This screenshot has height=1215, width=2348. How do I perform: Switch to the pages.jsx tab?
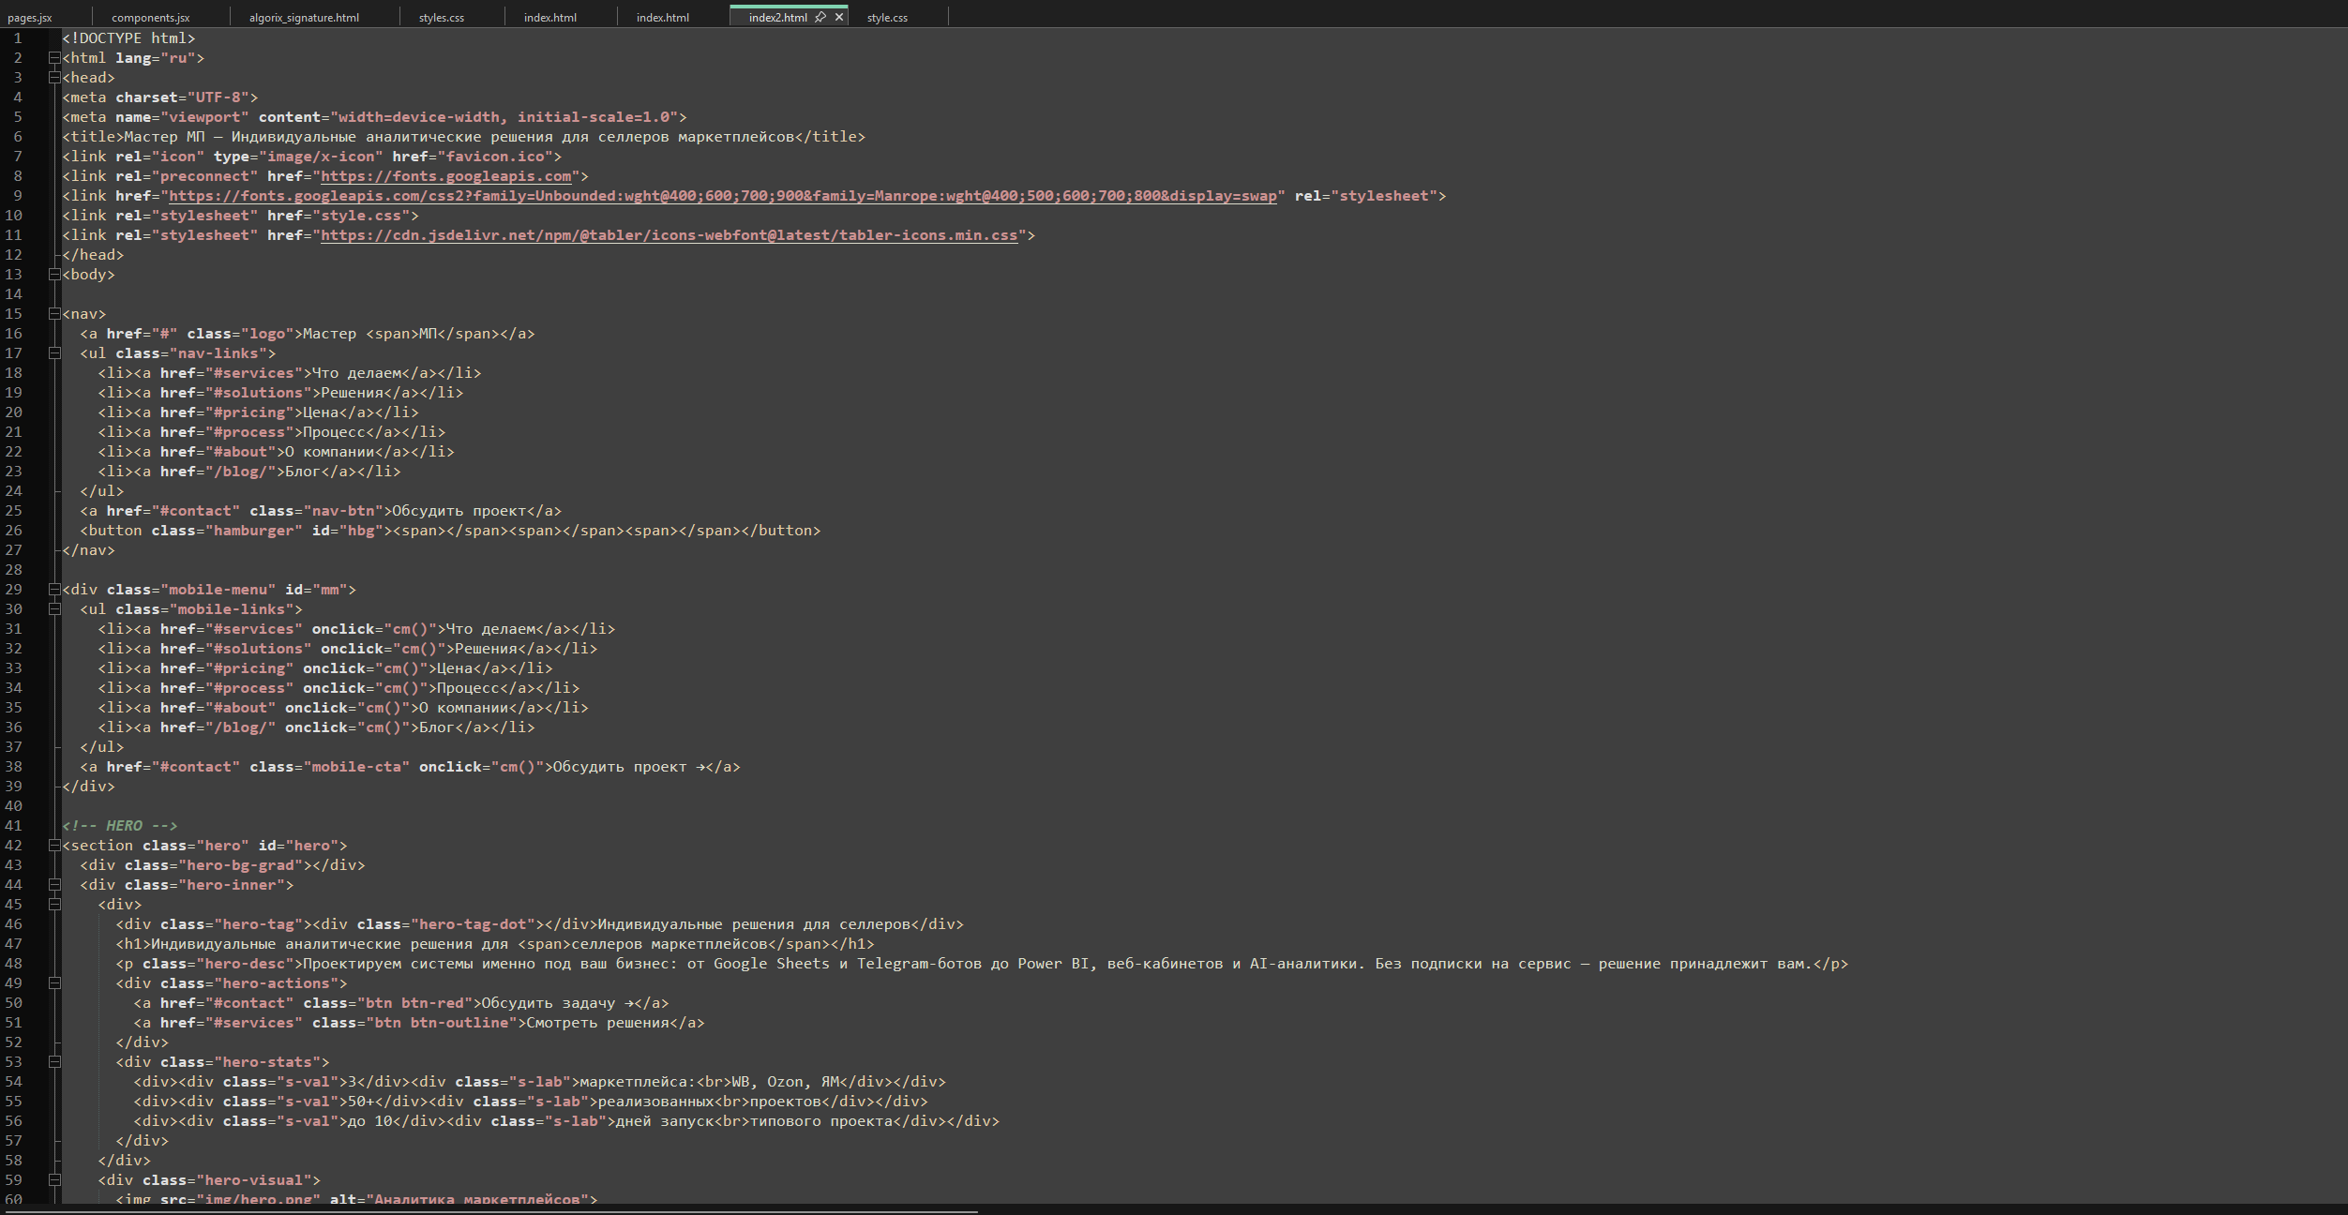coord(30,18)
